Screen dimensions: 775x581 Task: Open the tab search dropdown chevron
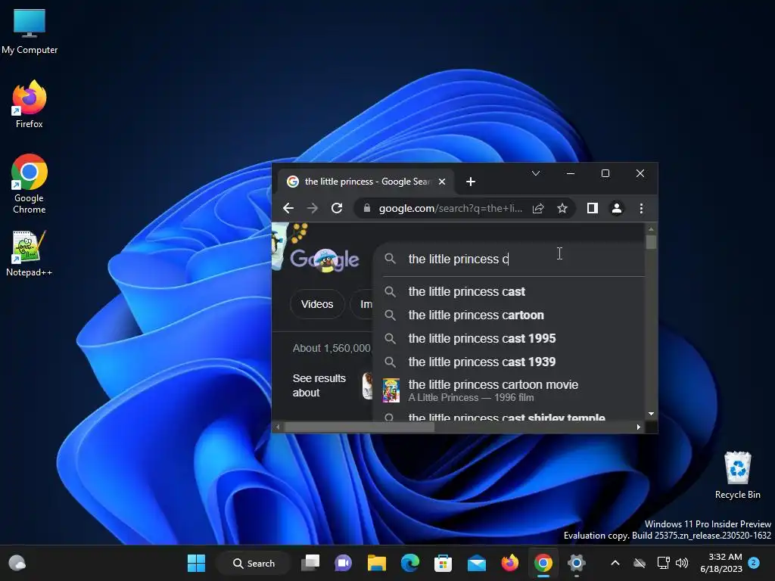pyautogui.click(x=536, y=173)
